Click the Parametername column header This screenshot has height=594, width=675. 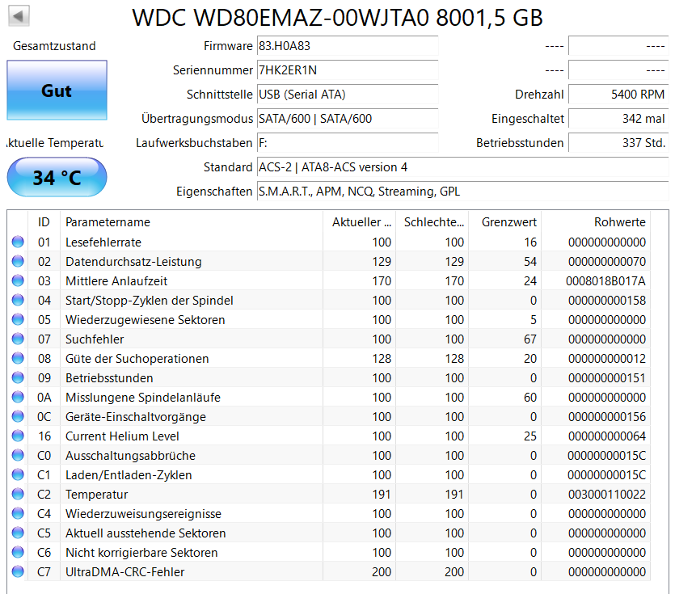[x=192, y=222]
